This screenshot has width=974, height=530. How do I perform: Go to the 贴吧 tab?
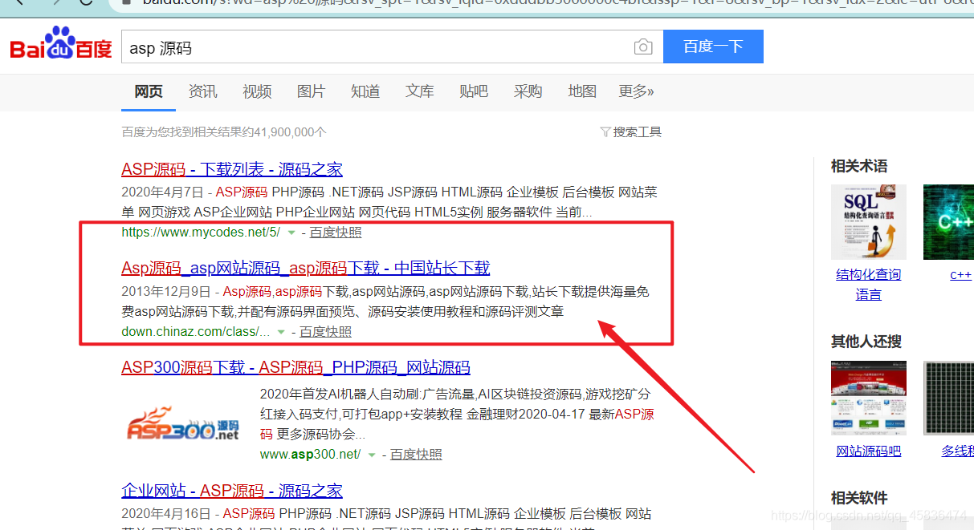pos(474,91)
